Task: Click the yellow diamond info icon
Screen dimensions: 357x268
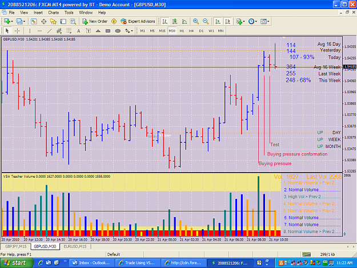Action: coord(114,21)
